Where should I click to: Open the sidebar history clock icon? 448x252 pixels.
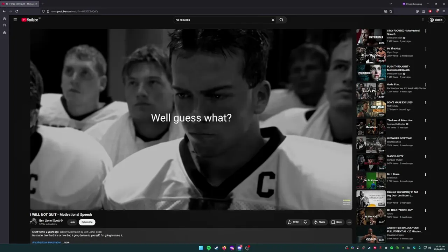coord(5,19)
